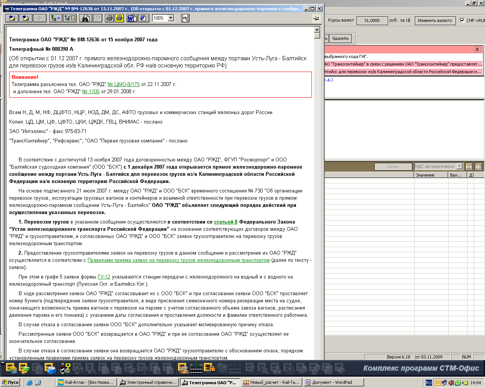Click 'Версия 6.18' in status bar

(399, 357)
